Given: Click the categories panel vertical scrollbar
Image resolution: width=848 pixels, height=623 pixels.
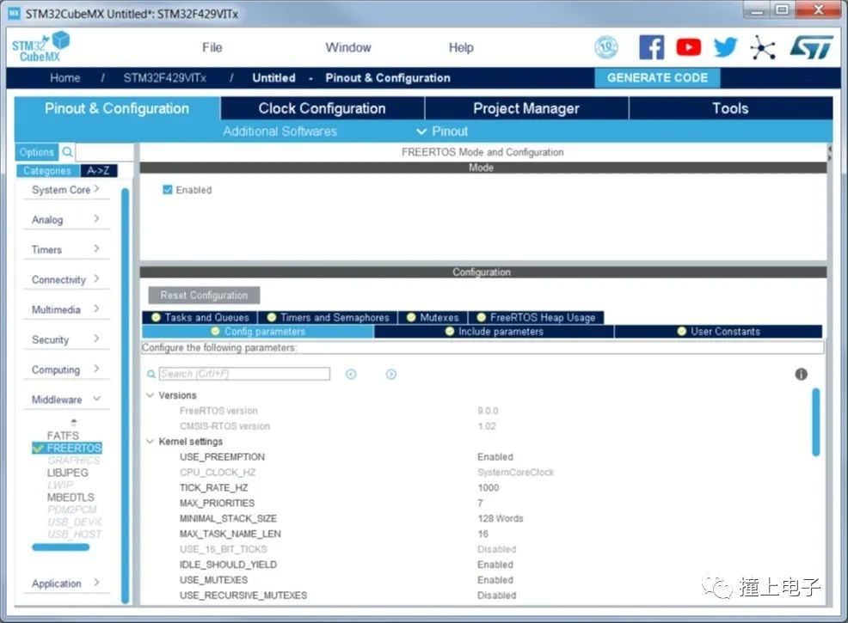Looking at the screenshot, I should [x=125, y=395].
